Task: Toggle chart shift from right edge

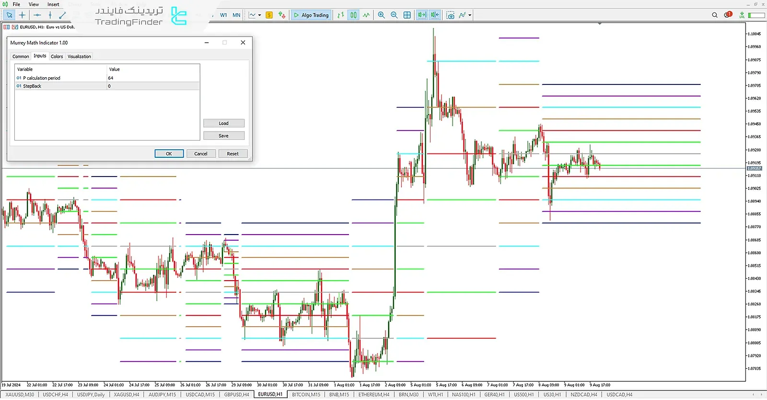Action: [435, 15]
